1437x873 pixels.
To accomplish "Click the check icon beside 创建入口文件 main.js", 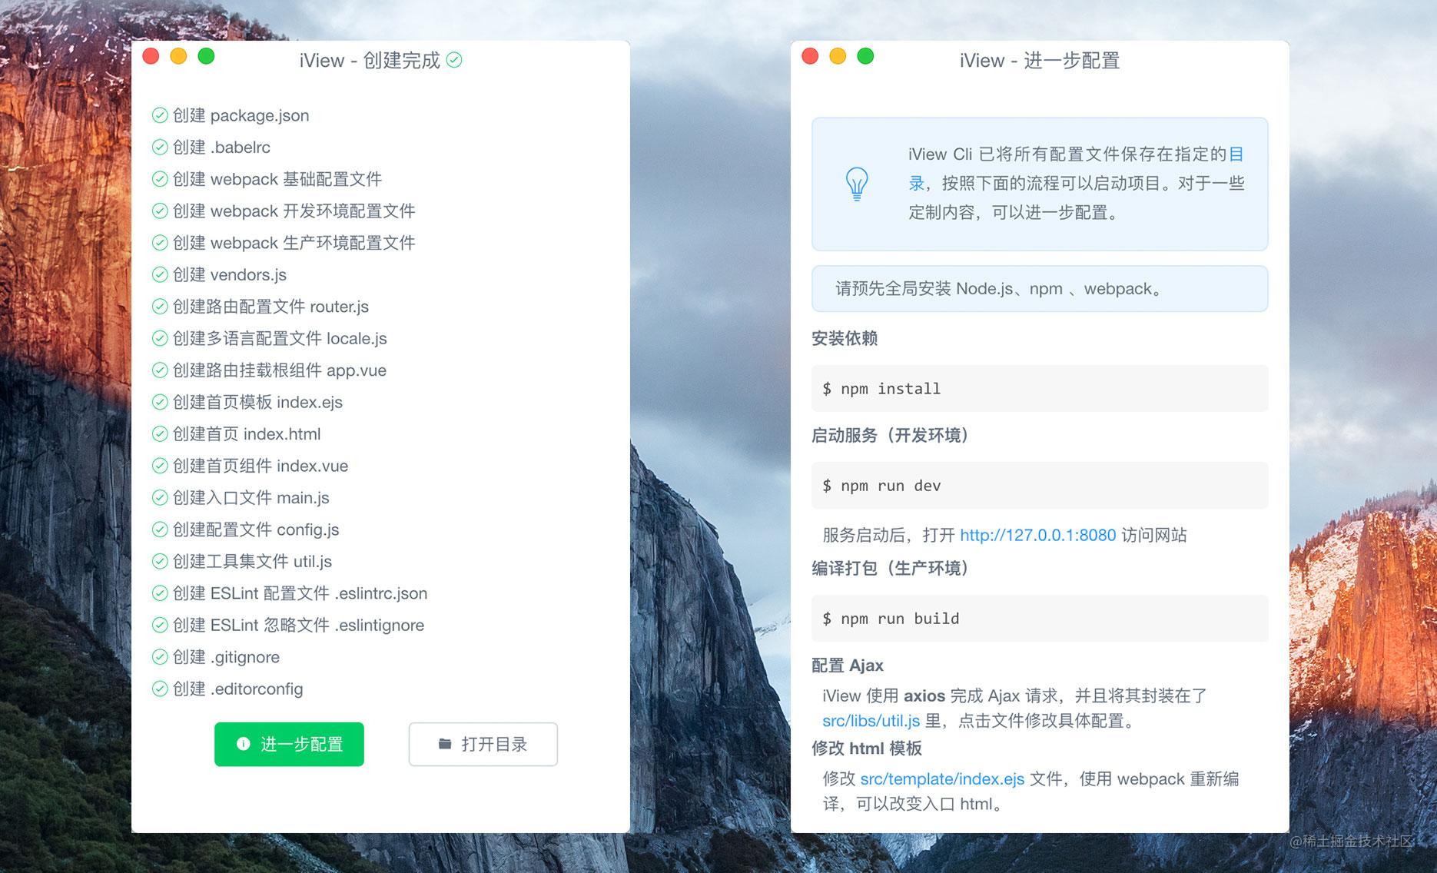I will pyautogui.click(x=160, y=498).
